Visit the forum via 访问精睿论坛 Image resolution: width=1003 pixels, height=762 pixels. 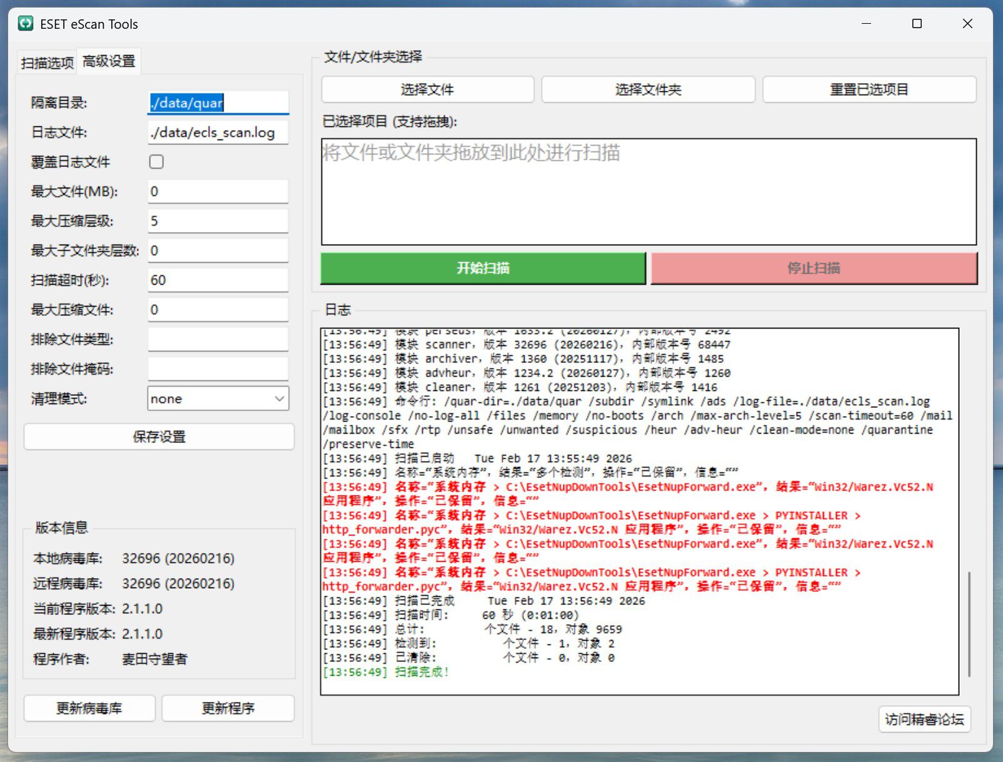924,719
